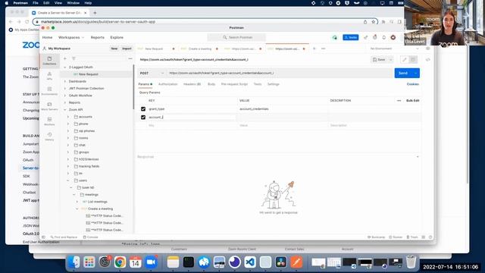Open the code snippet panel icon
Screen dimensions: 485x273
pyautogui.click(x=427, y=59)
